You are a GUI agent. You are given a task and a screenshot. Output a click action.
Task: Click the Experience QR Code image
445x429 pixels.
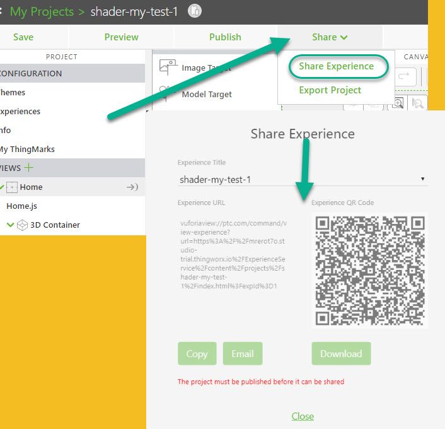(370, 270)
